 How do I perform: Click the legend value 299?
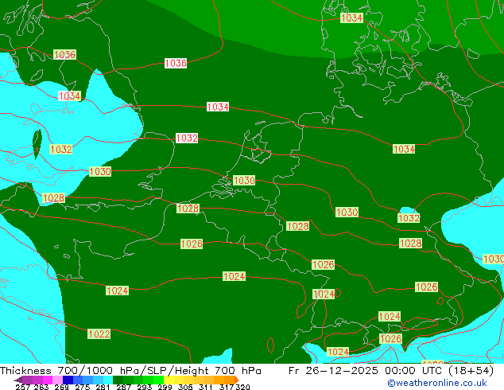[165, 387]
